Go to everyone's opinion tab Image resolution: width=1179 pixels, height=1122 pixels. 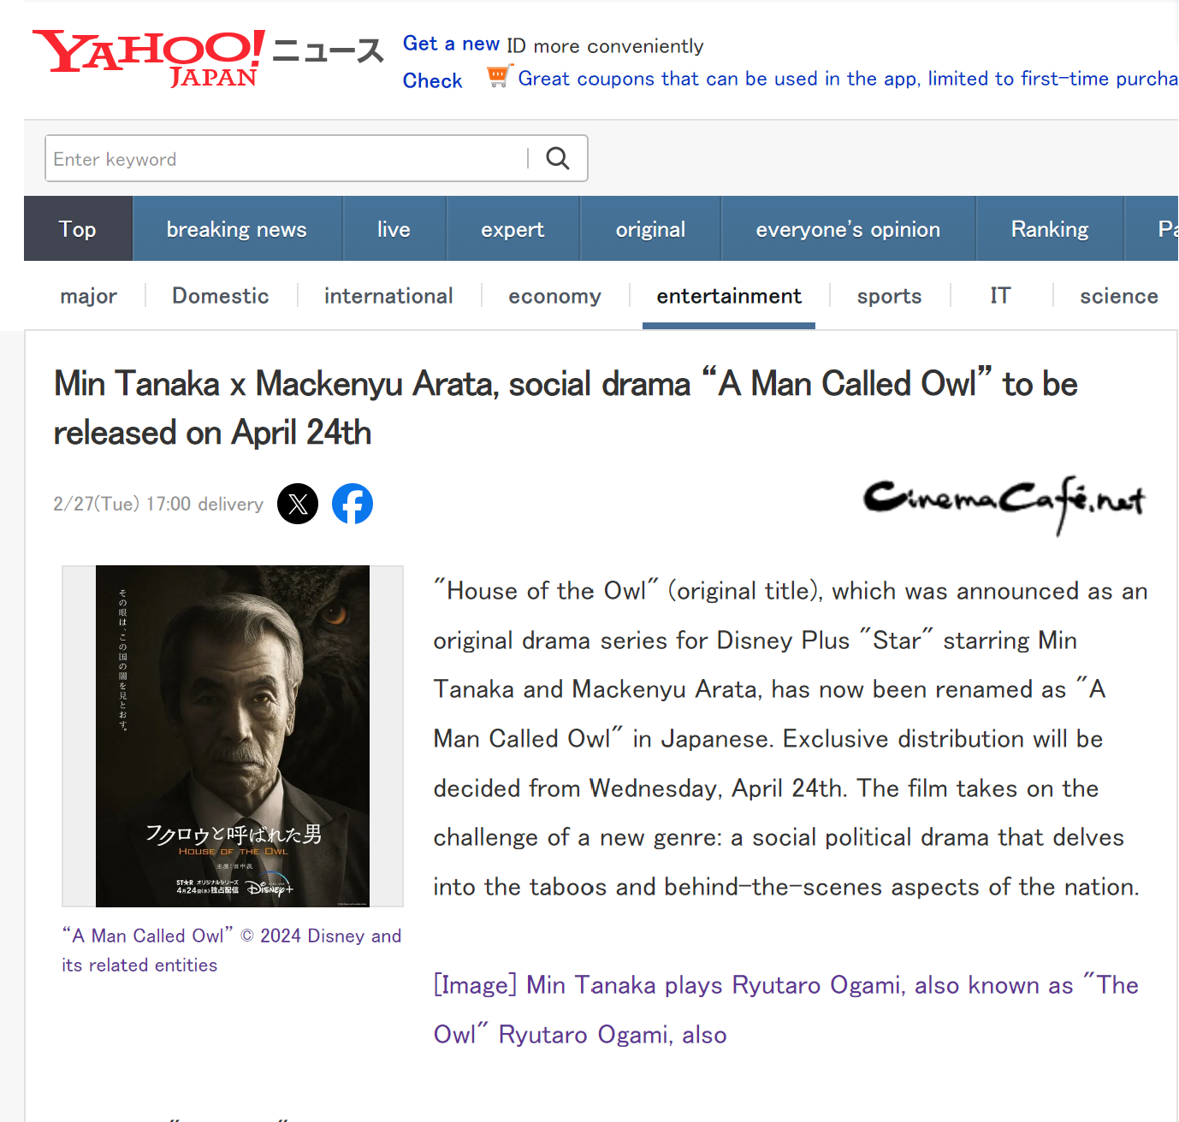pos(848,229)
